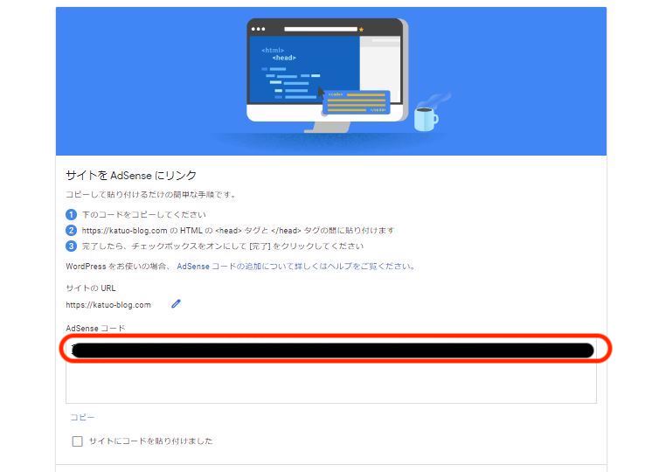Tick the サイトにコードを貼り付けました checkbox
Screen dimensions: 652x472
point(77,441)
